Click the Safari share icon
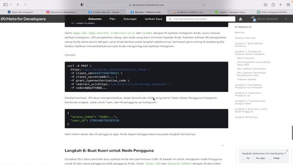The width and height of the screenshot is (293, 165). pos(273,5)
